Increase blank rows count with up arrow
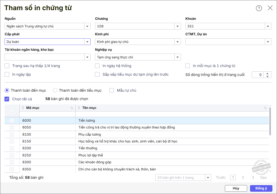This screenshot has height=194, width=277. click(267, 73)
